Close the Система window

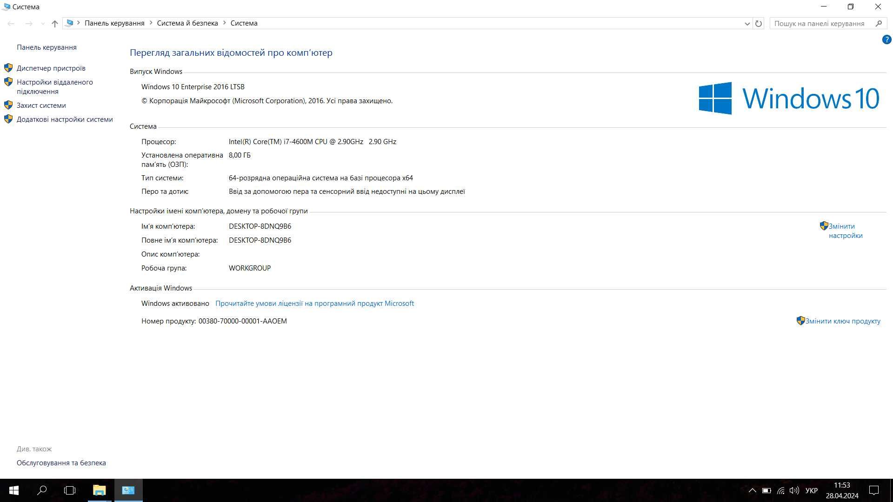point(878,7)
